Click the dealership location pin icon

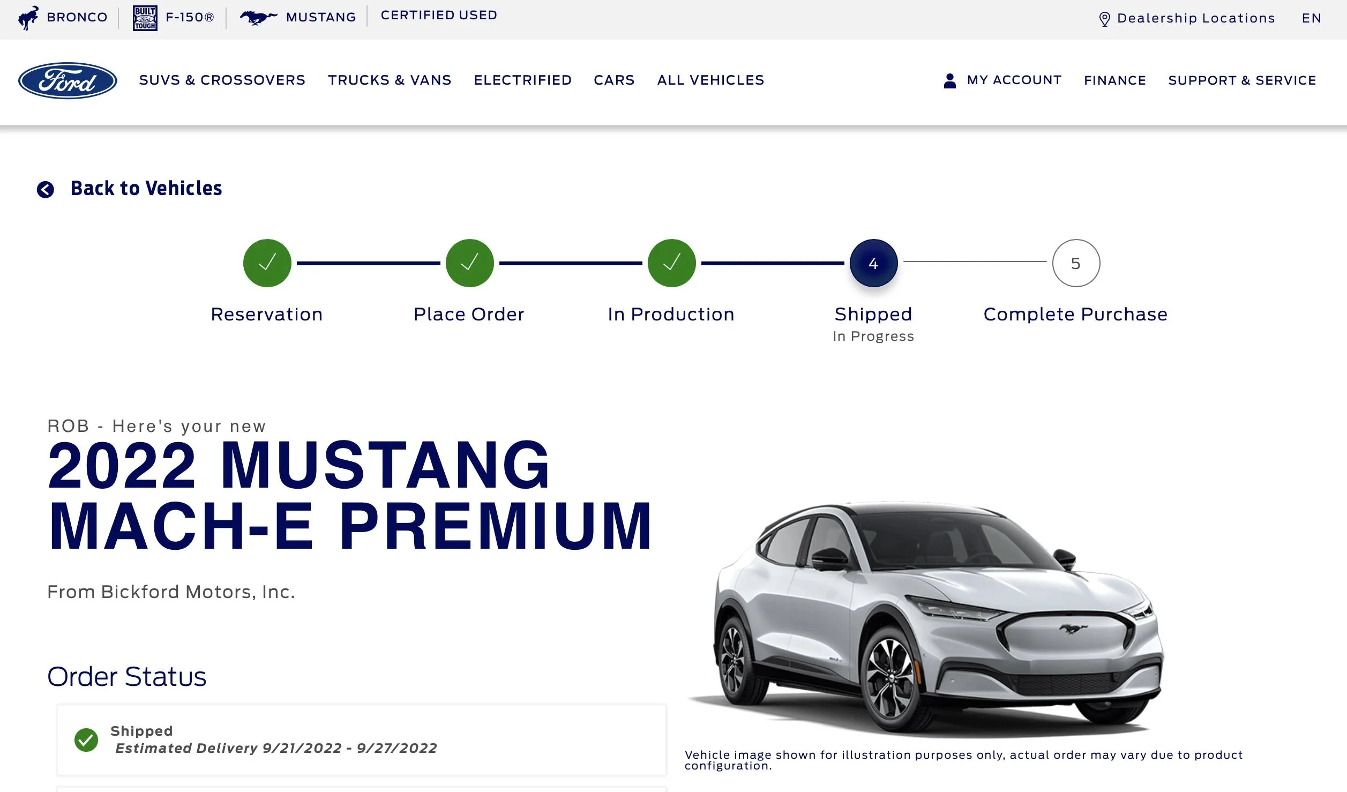point(1104,19)
